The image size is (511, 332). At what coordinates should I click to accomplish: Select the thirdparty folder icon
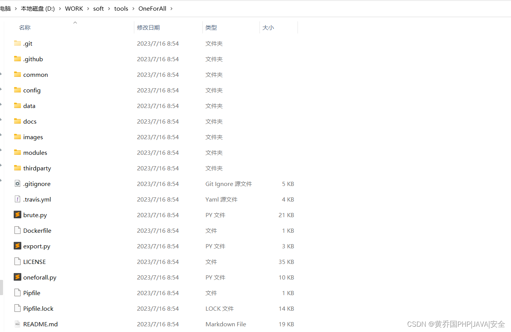coord(17,168)
